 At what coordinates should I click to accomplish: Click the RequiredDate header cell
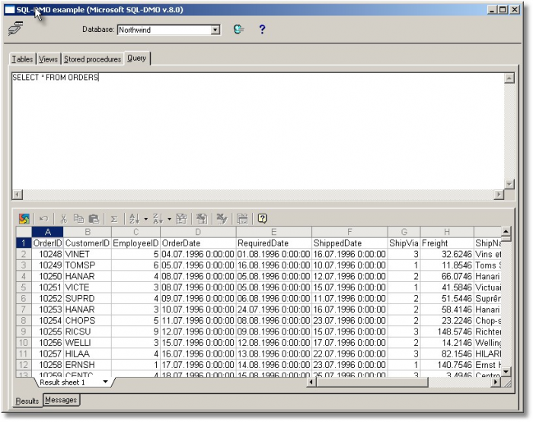click(x=273, y=243)
